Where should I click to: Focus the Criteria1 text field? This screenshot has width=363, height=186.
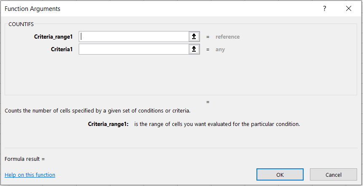tap(134, 49)
